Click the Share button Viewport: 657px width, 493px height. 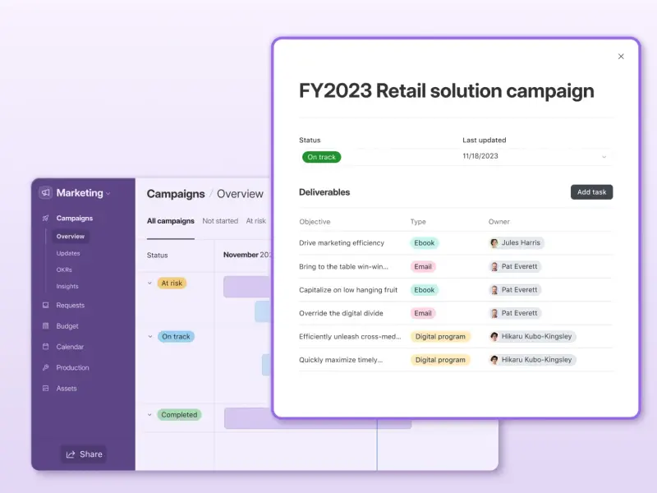pyautogui.click(x=84, y=454)
